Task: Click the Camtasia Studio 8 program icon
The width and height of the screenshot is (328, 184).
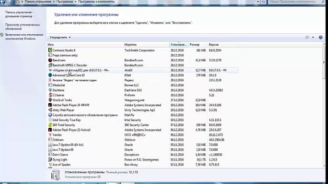Action: pos(50,50)
